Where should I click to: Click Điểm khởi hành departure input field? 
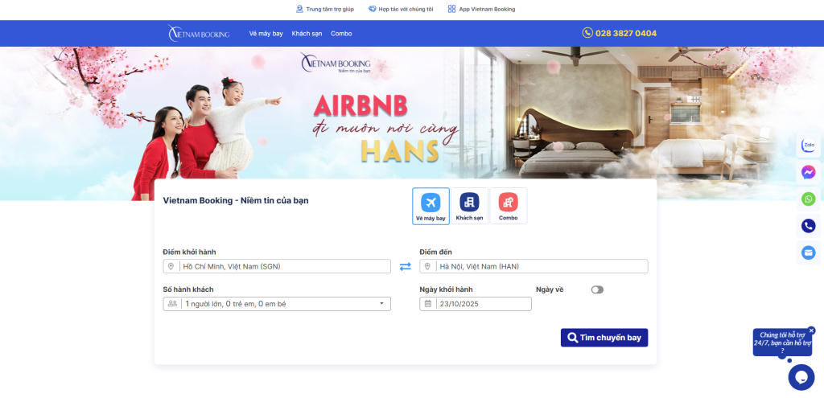click(x=277, y=266)
